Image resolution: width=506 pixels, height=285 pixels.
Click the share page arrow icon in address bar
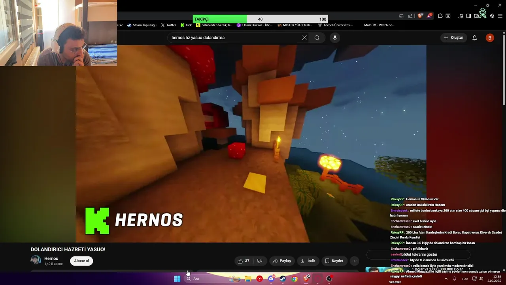pos(410,16)
